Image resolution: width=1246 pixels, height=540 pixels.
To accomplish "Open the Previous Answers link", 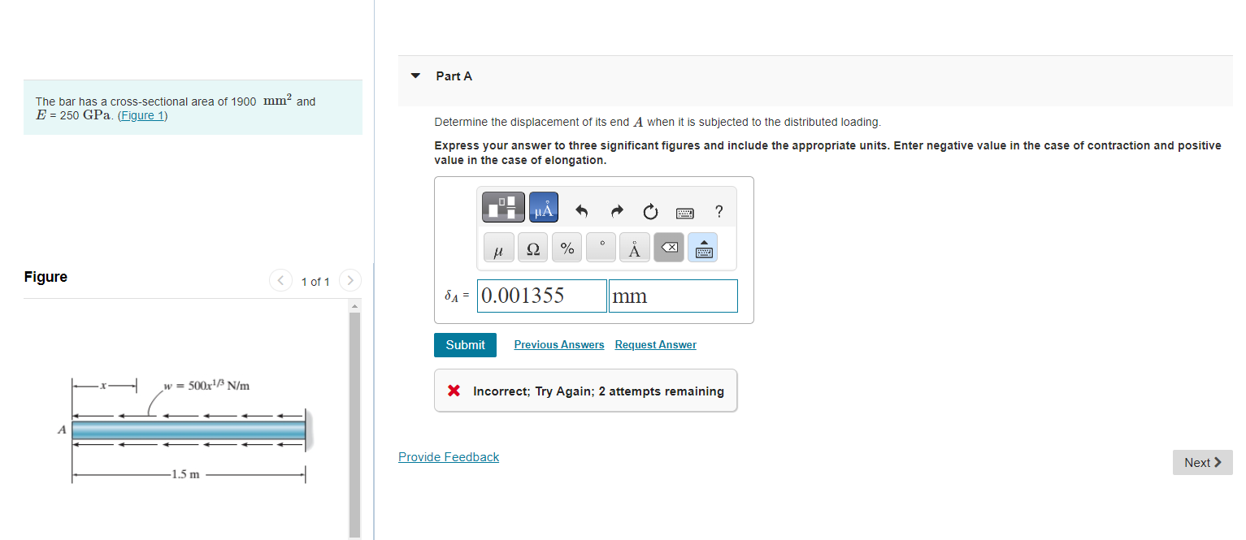I will (x=559, y=345).
